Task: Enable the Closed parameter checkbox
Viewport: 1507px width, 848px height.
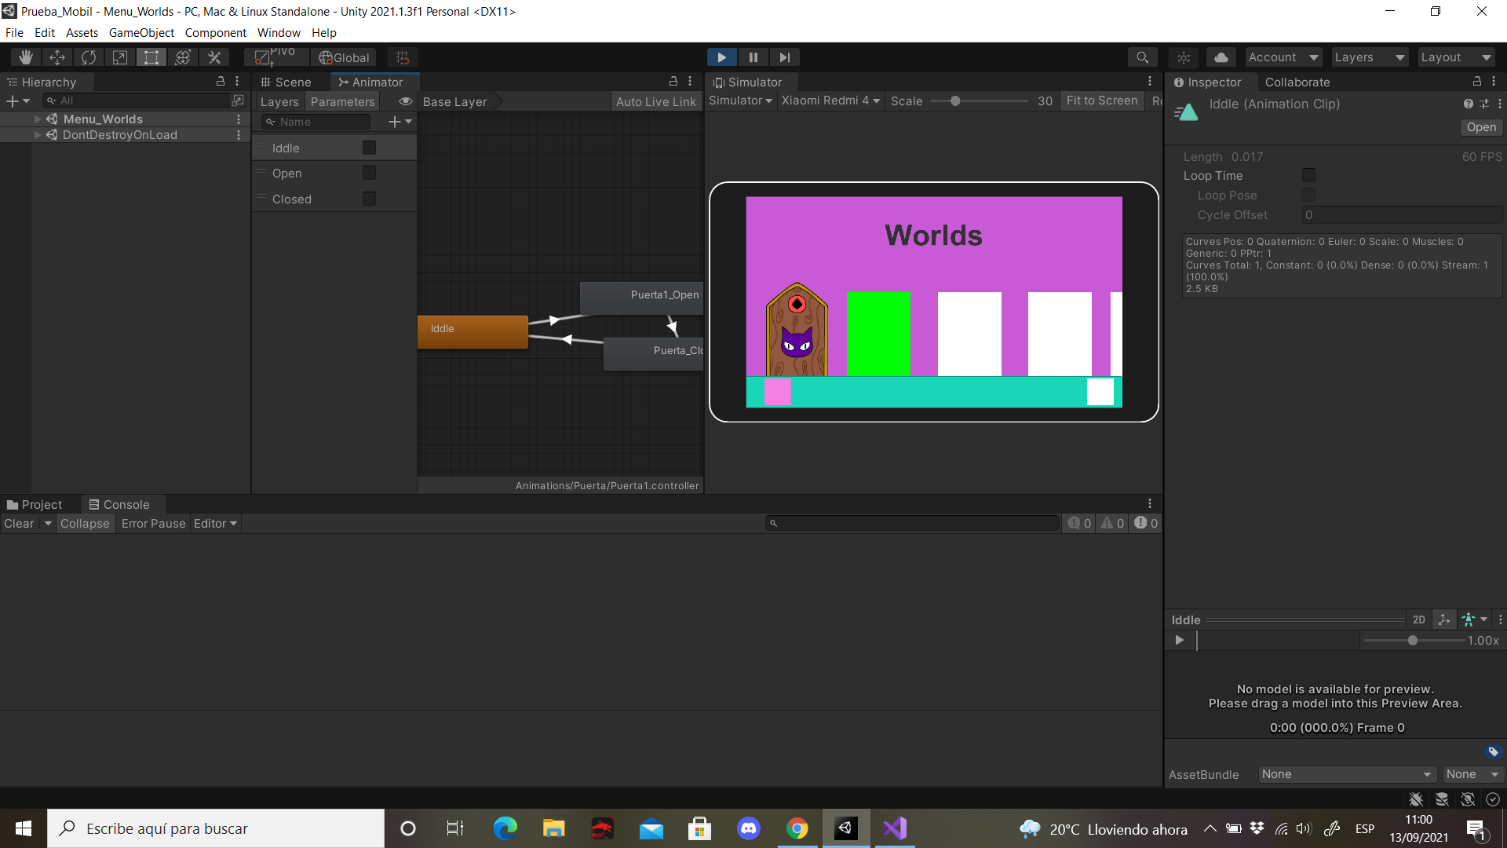Action: [369, 199]
